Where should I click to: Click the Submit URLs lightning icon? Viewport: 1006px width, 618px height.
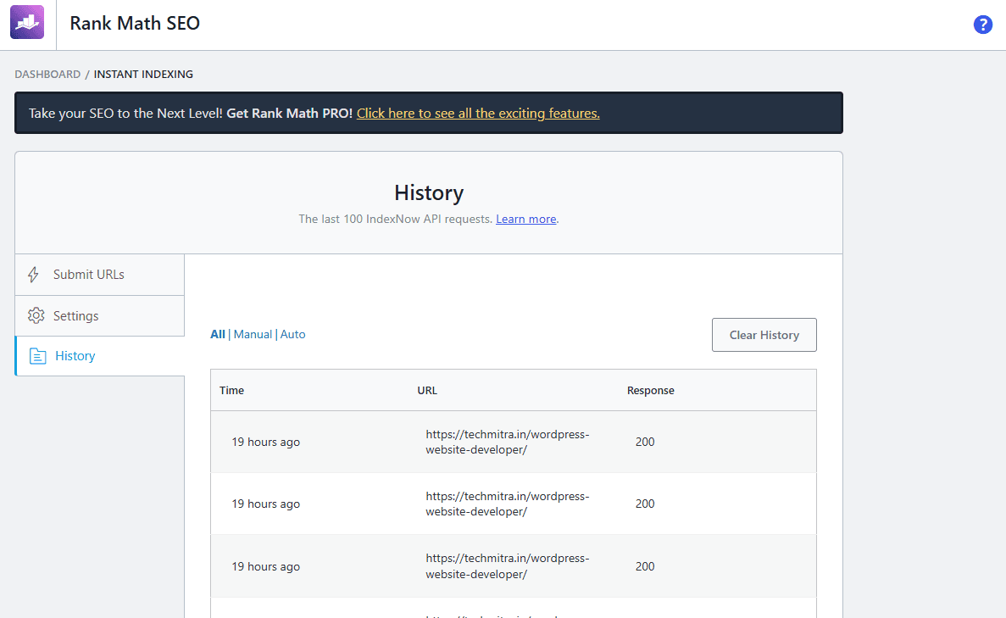click(33, 275)
